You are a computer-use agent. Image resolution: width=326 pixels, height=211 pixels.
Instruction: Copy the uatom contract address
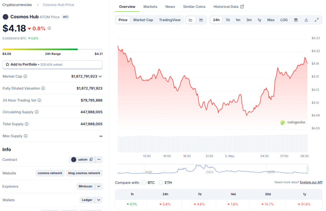tap(91, 159)
